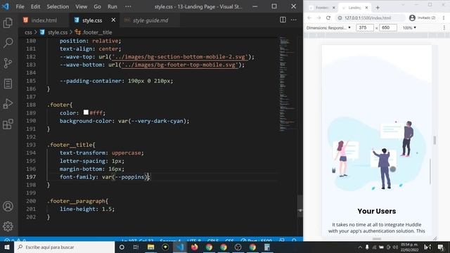Open the Manage gear menu

[x=8, y=226]
